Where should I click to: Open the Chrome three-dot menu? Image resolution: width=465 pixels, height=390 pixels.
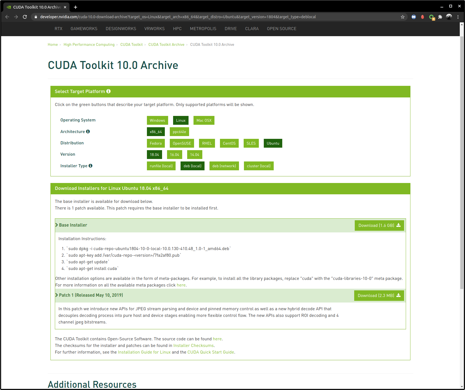(x=458, y=17)
